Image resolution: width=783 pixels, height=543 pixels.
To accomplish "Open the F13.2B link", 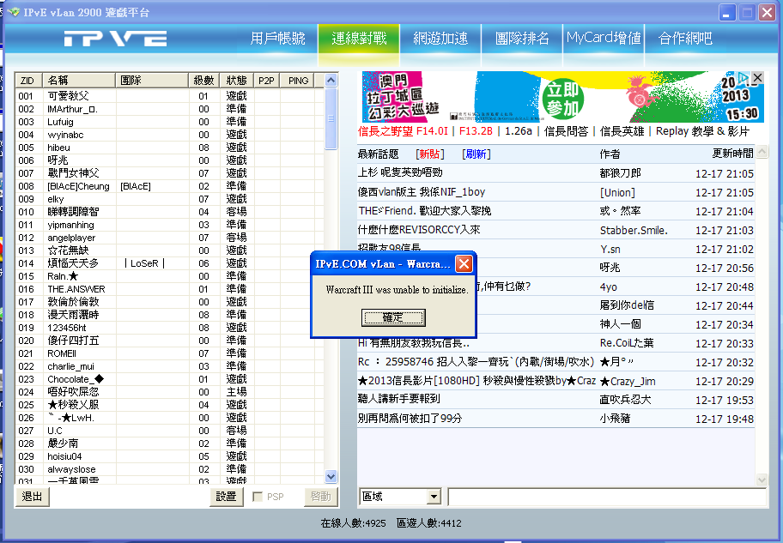I will [x=476, y=131].
